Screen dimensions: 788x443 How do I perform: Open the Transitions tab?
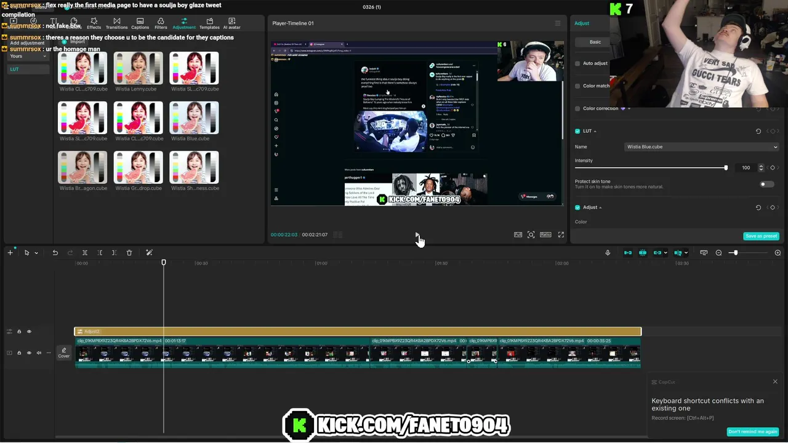tap(116, 24)
